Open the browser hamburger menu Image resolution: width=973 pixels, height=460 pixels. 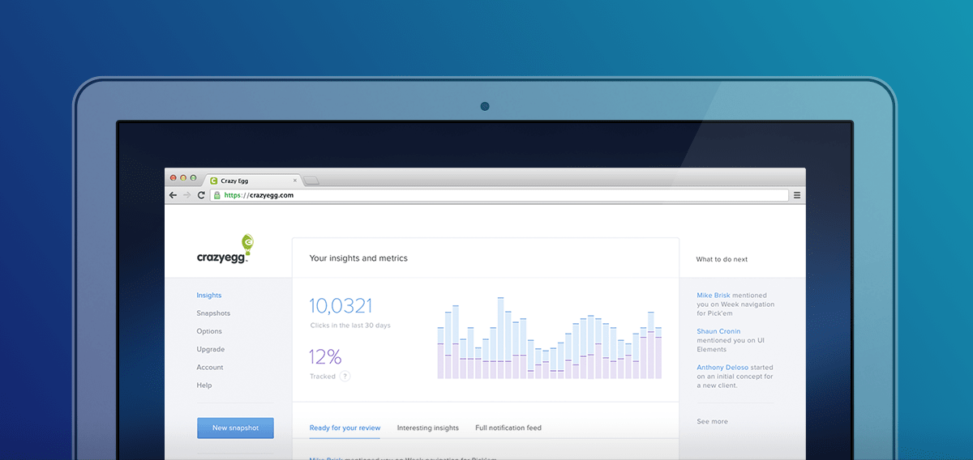797,195
